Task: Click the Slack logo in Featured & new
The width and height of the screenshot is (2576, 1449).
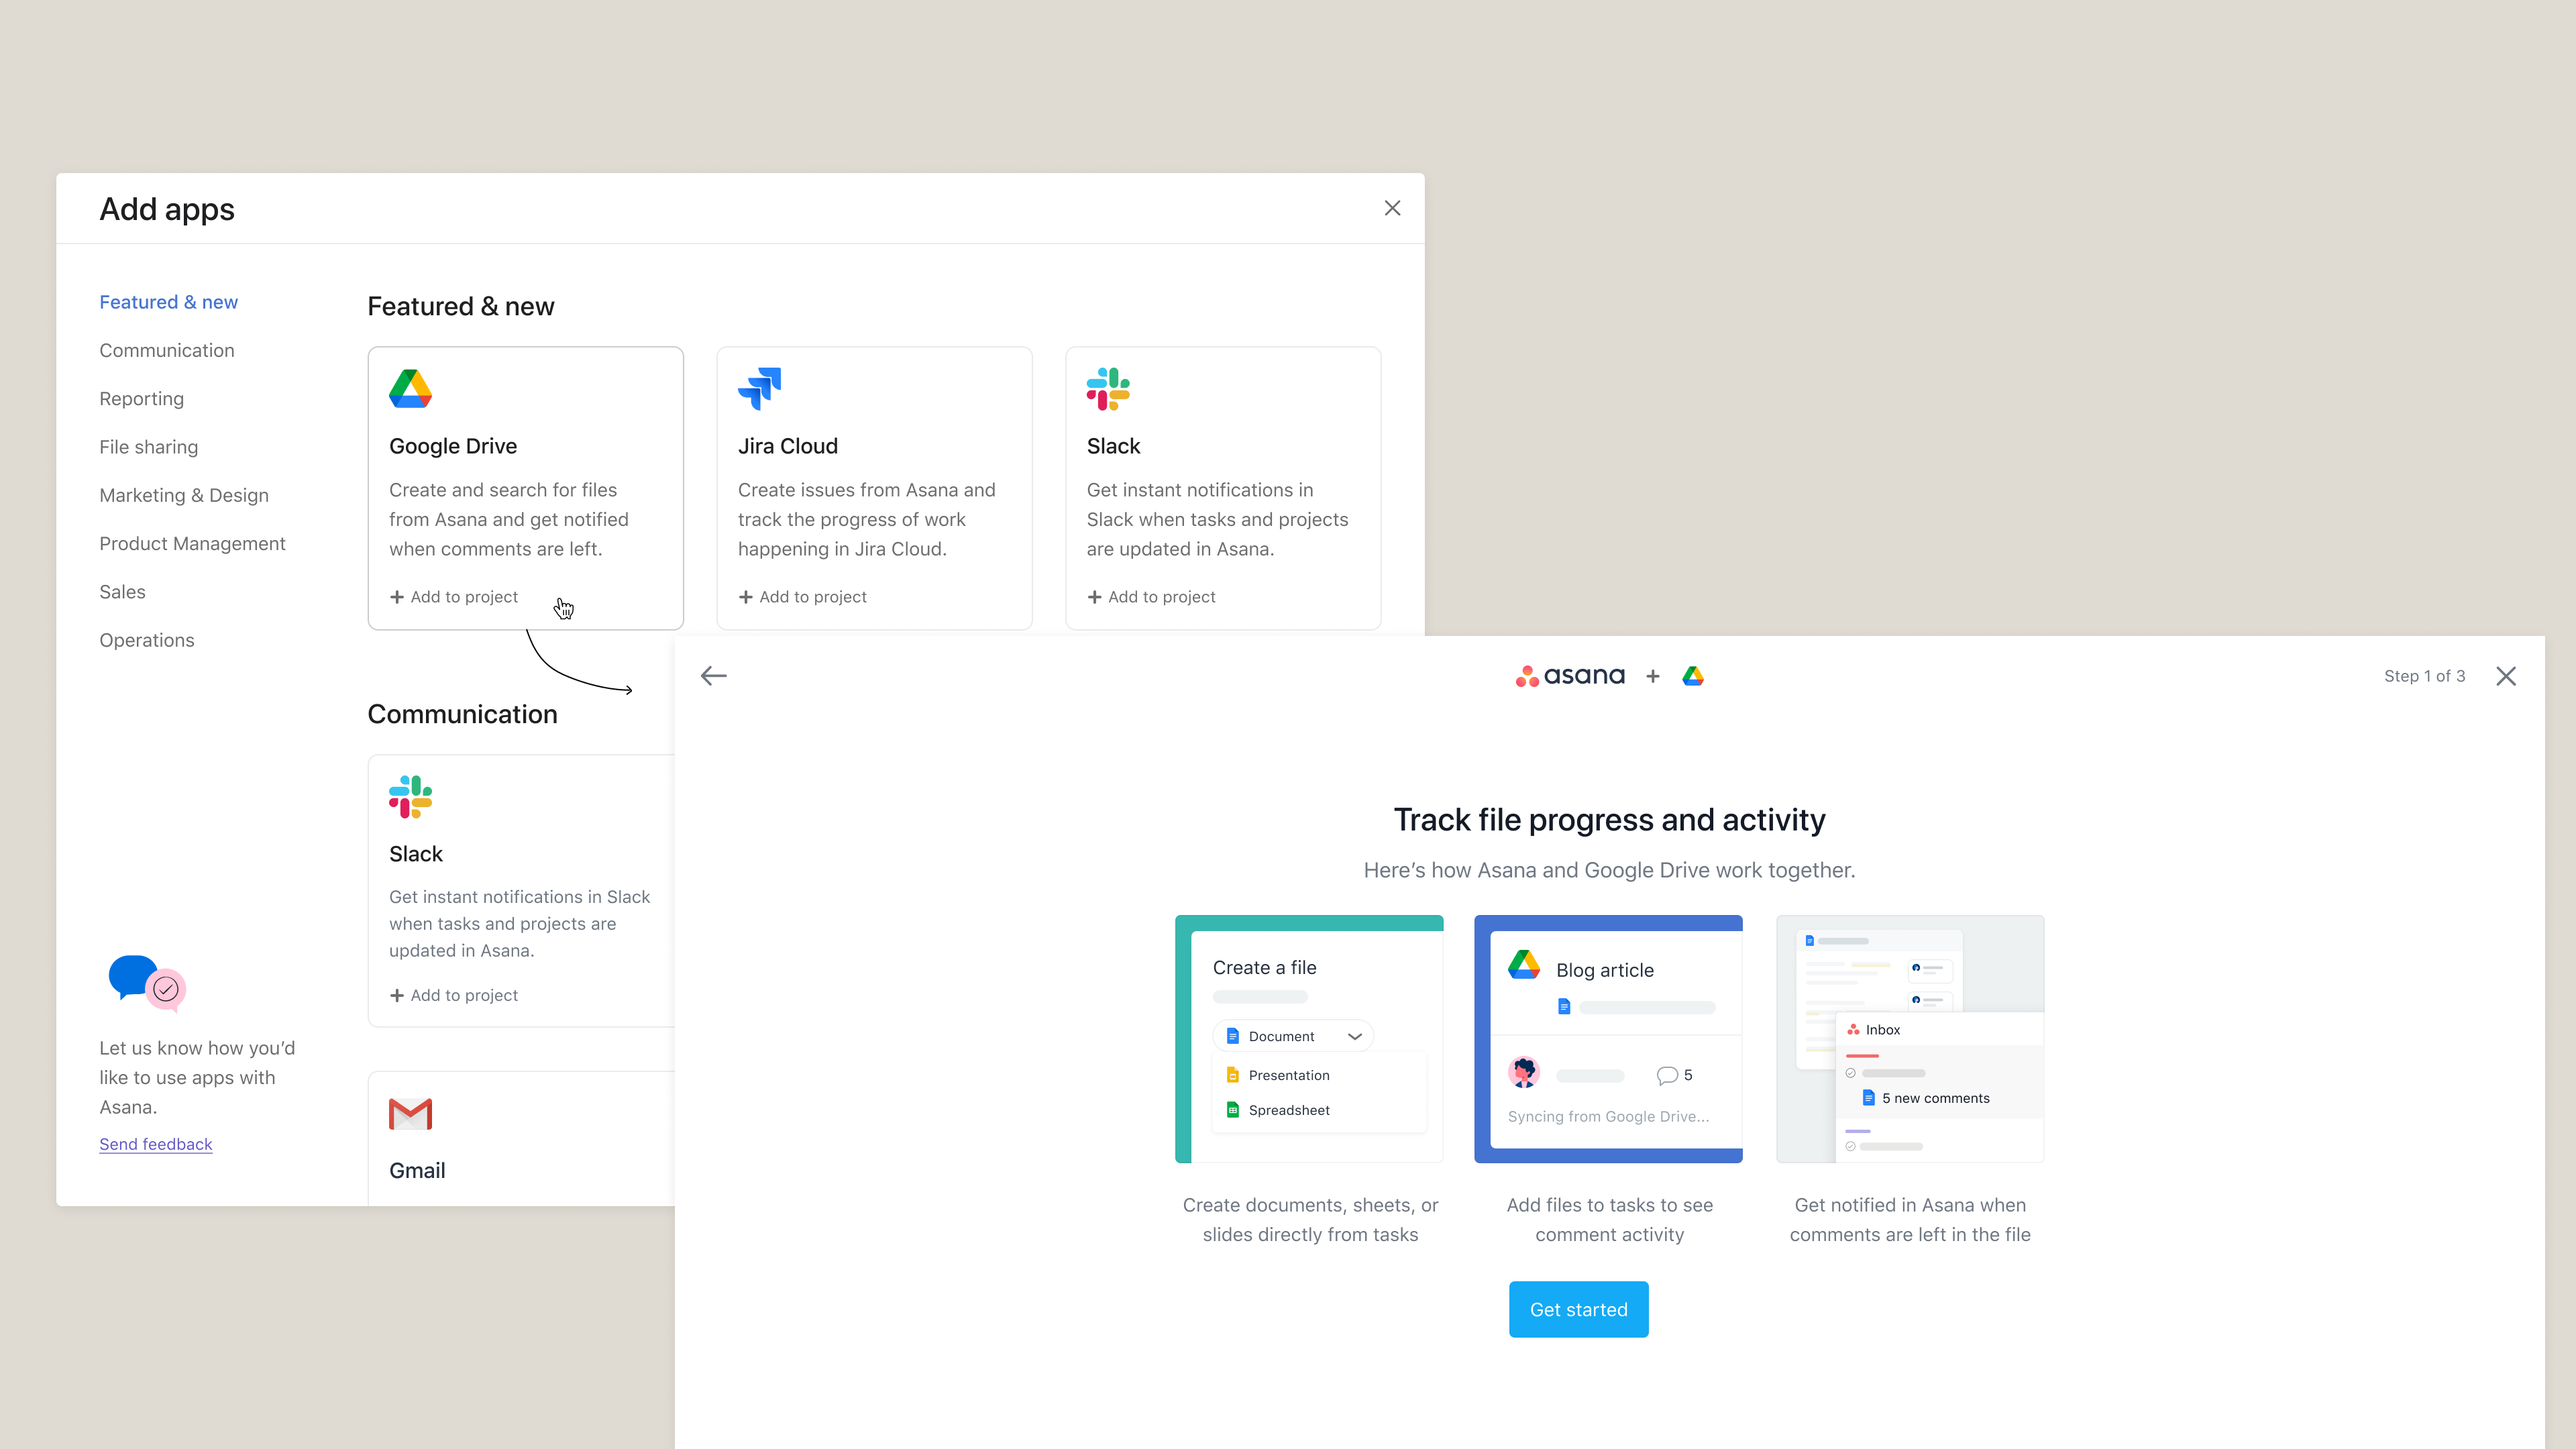Action: coord(1108,389)
